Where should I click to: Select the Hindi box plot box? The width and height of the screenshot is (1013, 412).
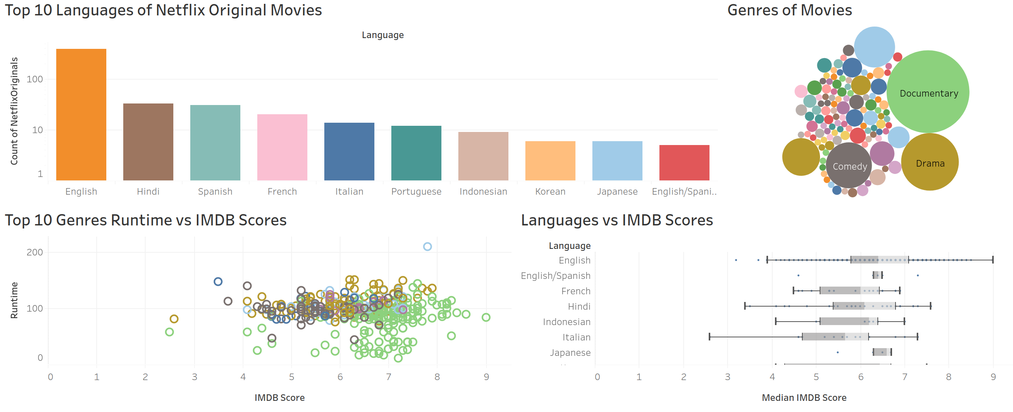[864, 306]
